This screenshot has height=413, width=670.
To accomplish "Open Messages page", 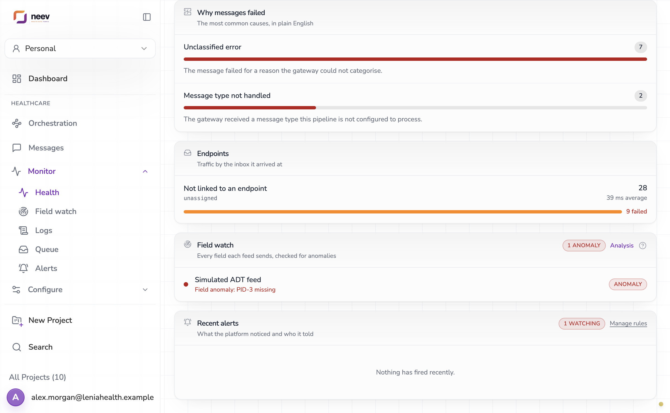I will click(x=46, y=148).
